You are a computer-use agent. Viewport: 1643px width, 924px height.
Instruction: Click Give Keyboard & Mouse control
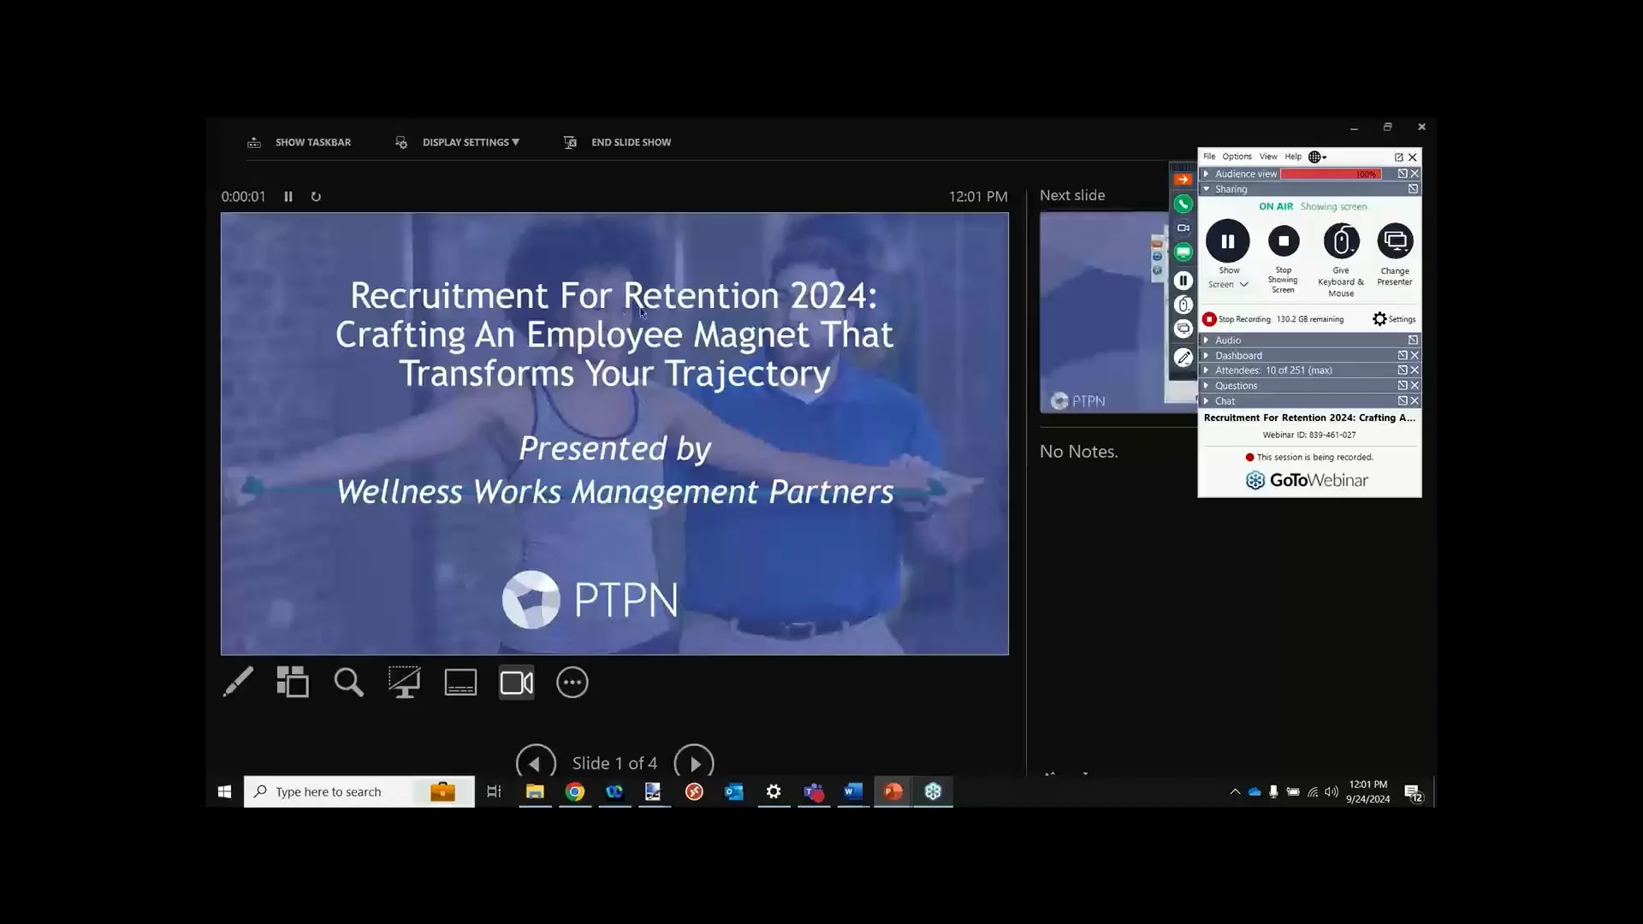tap(1341, 242)
